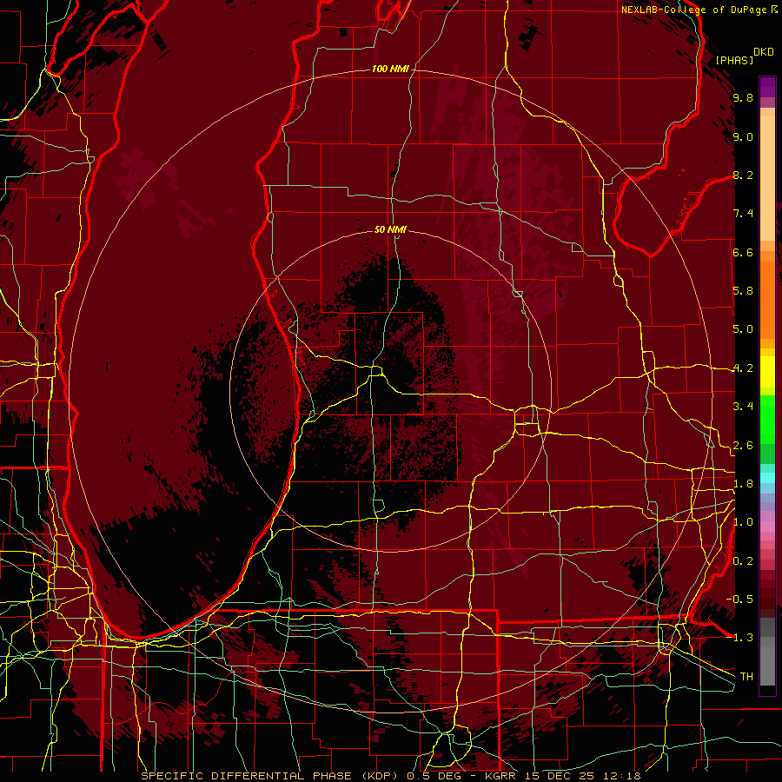Click the bright green band of the color scale

[767, 421]
